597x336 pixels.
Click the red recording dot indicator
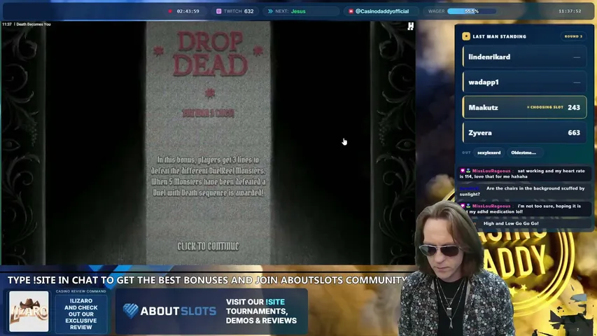[170, 11]
